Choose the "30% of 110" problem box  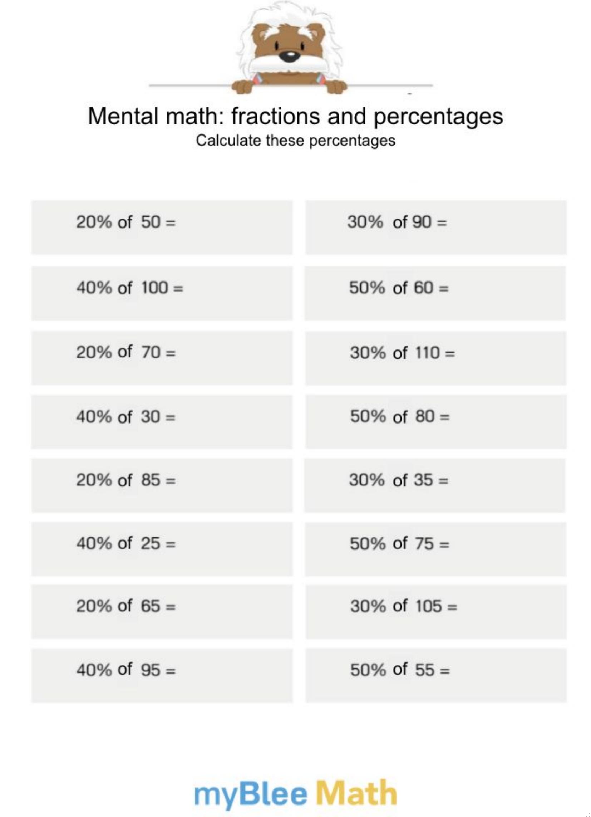(x=436, y=358)
